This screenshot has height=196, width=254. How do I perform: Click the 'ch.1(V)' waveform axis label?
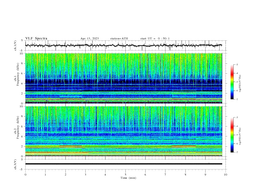(x=15, y=45)
